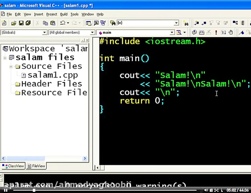
Task: Click the Save All toolbar icon
Action: click(x=28, y=23)
